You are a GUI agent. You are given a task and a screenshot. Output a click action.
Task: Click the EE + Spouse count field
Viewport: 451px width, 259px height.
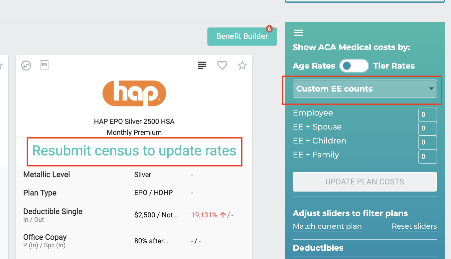point(427,129)
